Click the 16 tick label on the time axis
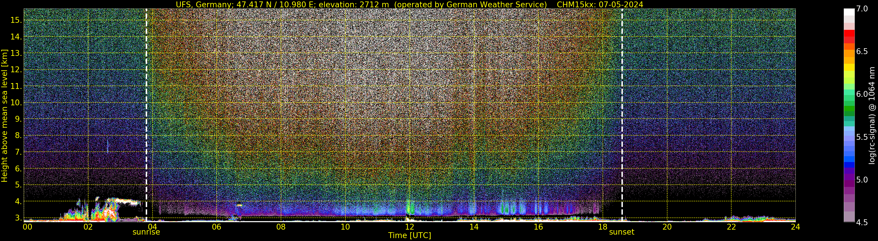 tap(538, 227)
